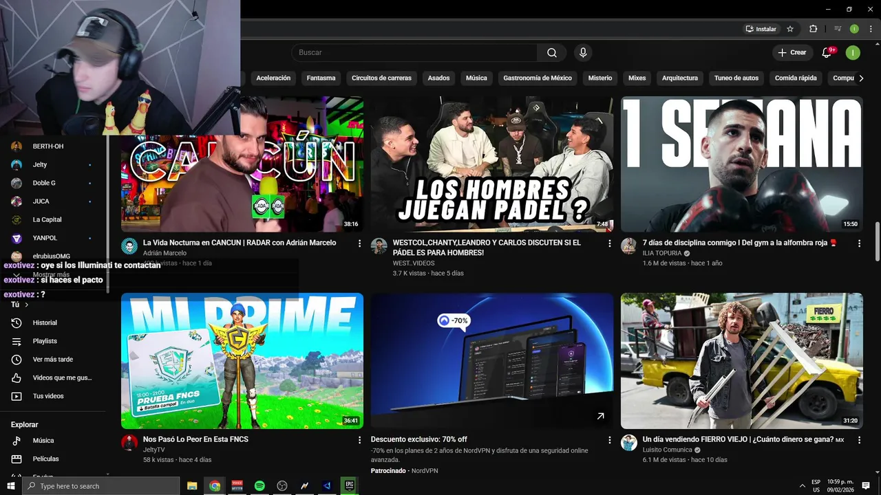Select the Aceleración filter chip
The width and height of the screenshot is (881, 495).
pos(273,78)
